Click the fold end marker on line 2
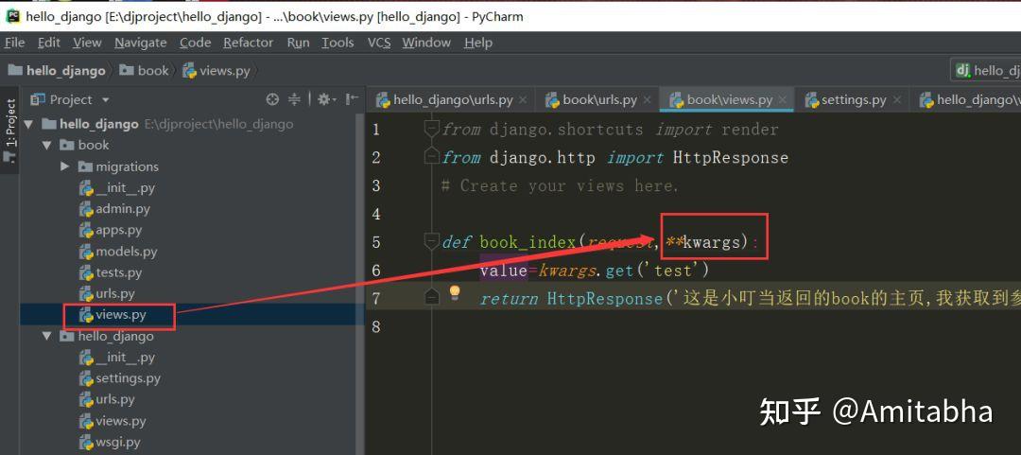This screenshot has height=455, width=1021. (431, 156)
